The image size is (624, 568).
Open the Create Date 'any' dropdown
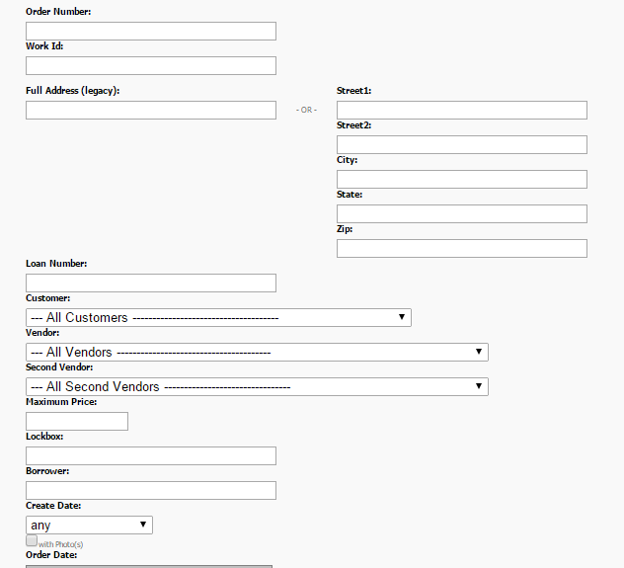coord(89,525)
